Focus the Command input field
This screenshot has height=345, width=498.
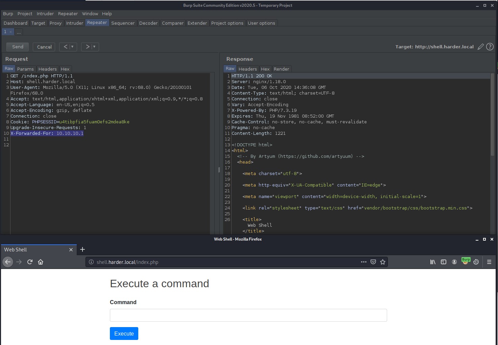pos(248,315)
